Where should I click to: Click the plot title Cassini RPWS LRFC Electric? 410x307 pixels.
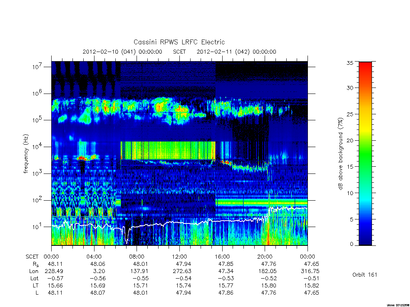tap(179, 42)
